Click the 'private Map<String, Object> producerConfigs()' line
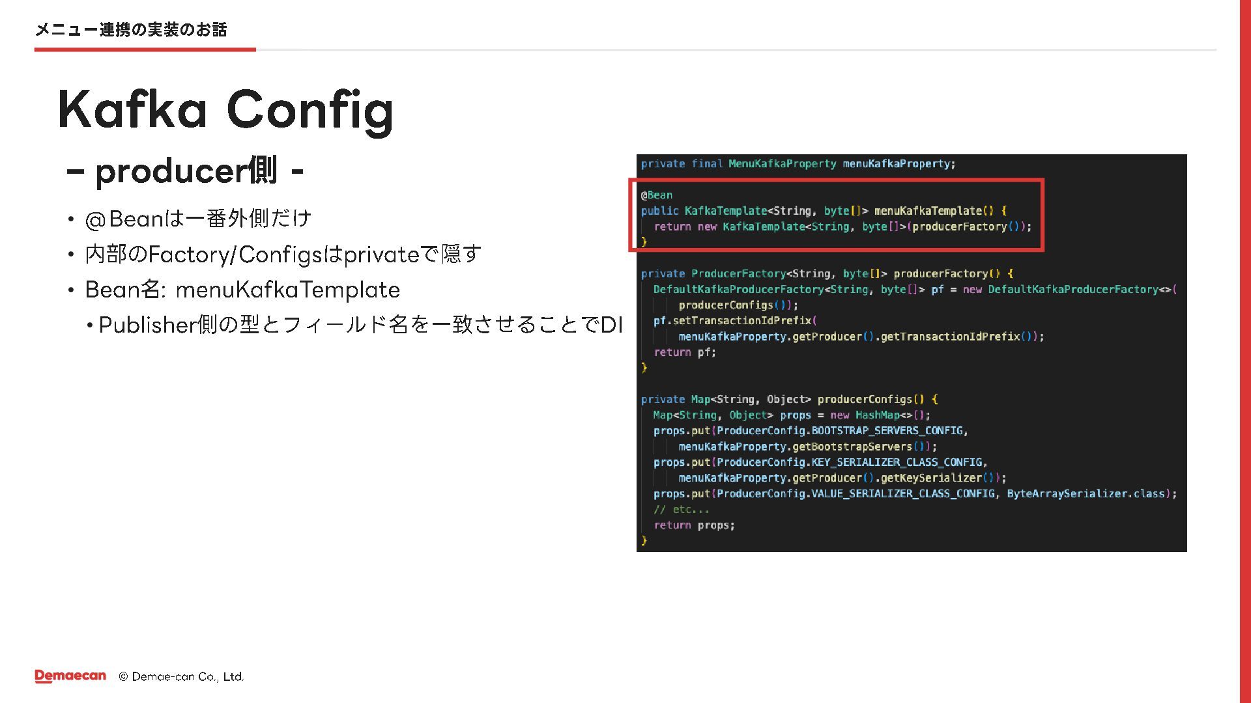1251x703 pixels. [789, 400]
